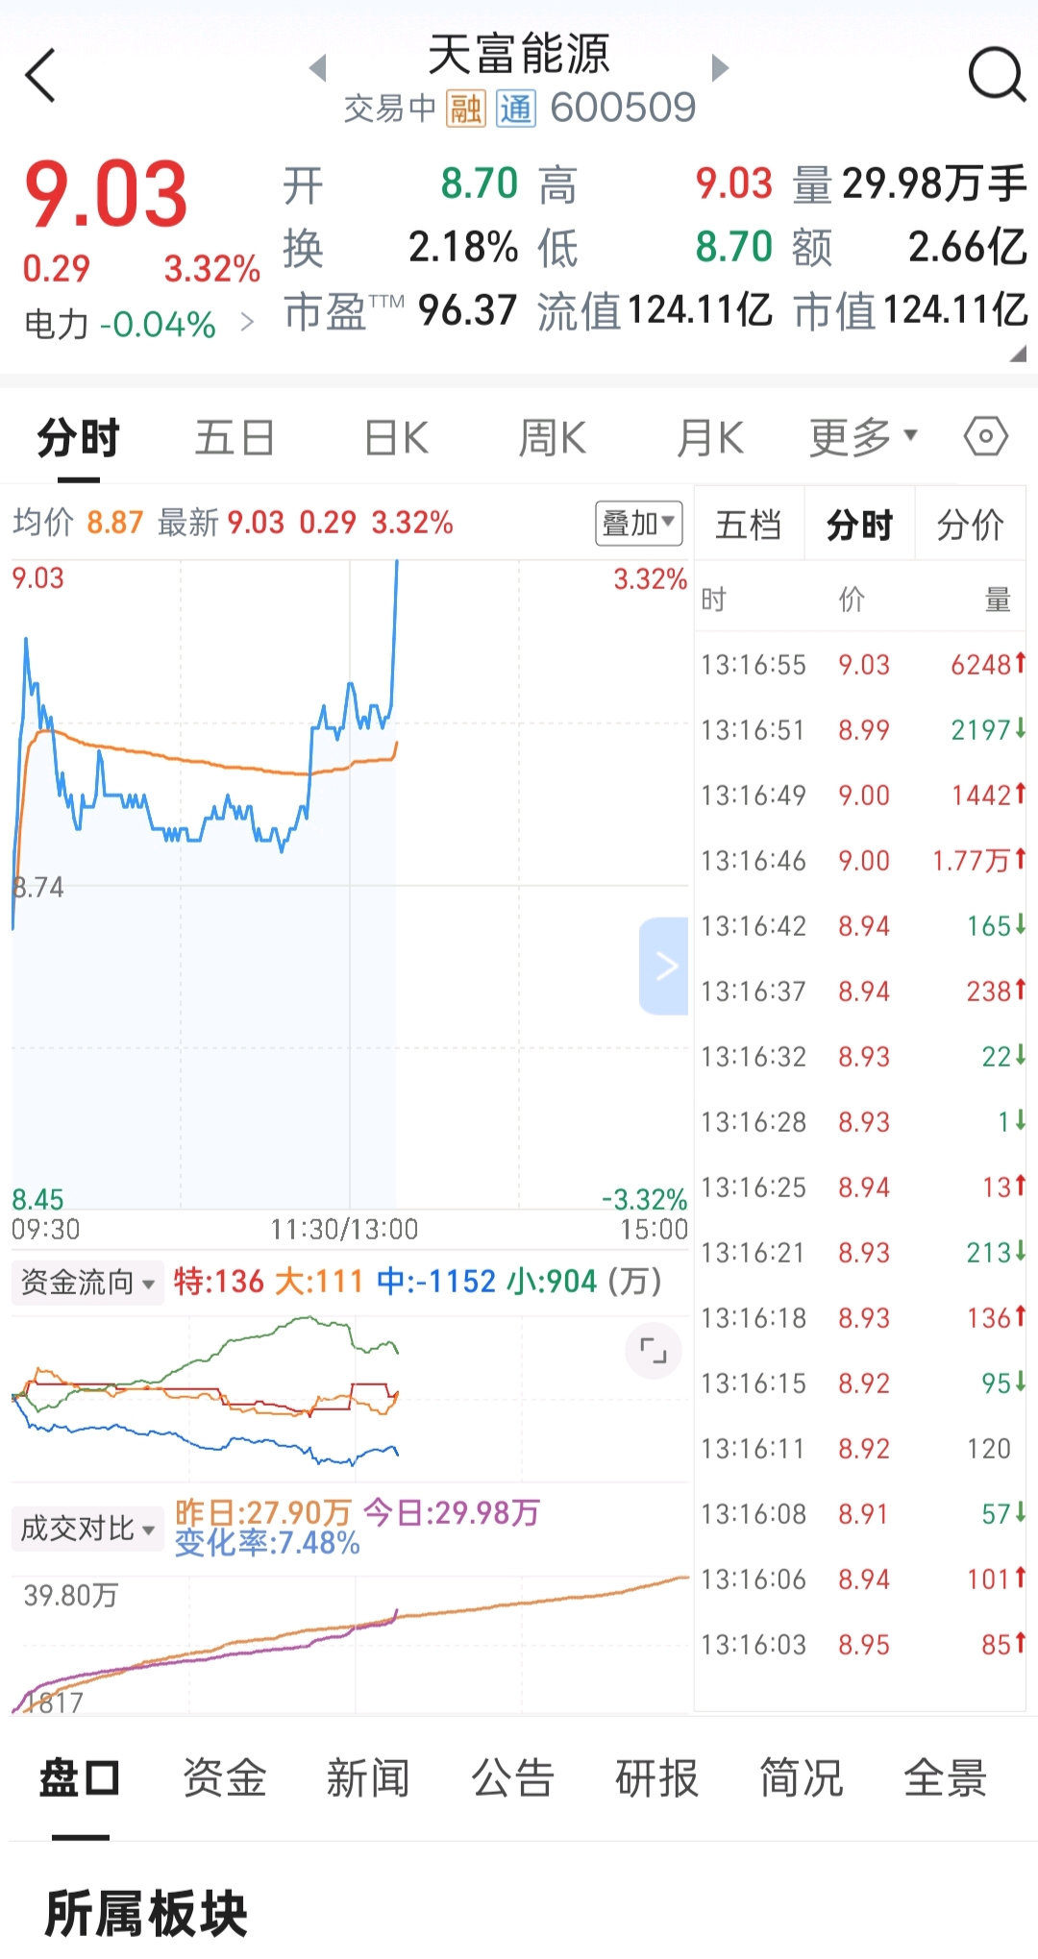Tap the back arrow icon
The image size is (1038, 1959).
40,75
